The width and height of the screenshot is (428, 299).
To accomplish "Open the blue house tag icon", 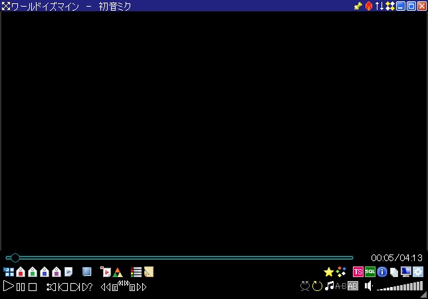I will pos(45,272).
